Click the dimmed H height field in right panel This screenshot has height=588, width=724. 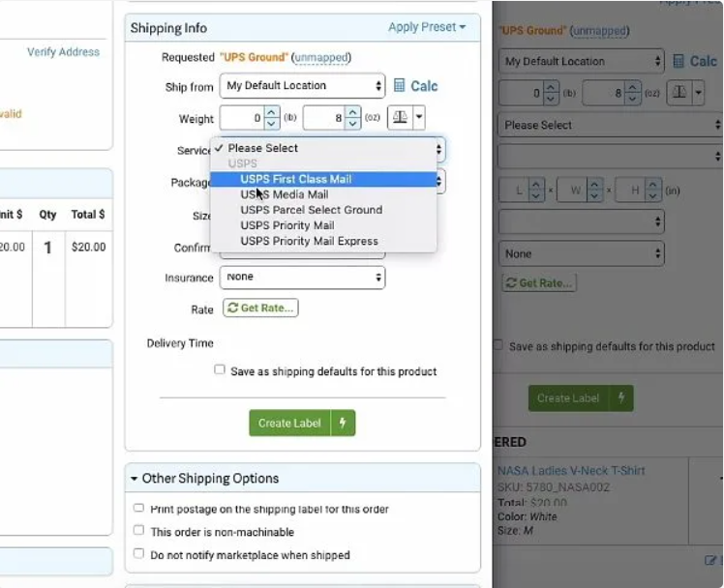(x=630, y=190)
